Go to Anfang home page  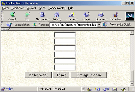pos(57,16)
